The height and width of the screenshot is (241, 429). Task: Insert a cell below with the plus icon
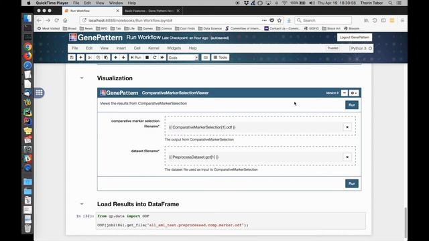80,58
